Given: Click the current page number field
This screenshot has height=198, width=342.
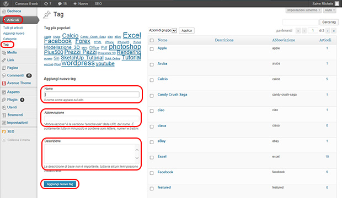Looking at the screenshot, I should (x=313, y=31).
